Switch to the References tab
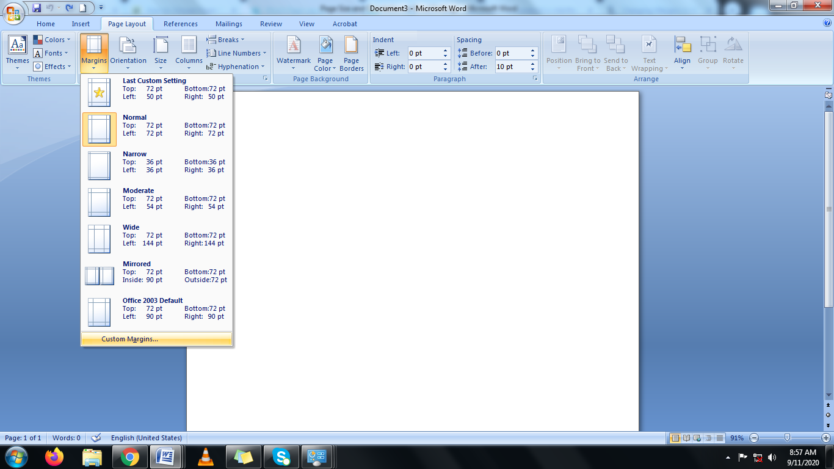The image size is (834, 469). (x=180, y=24)
